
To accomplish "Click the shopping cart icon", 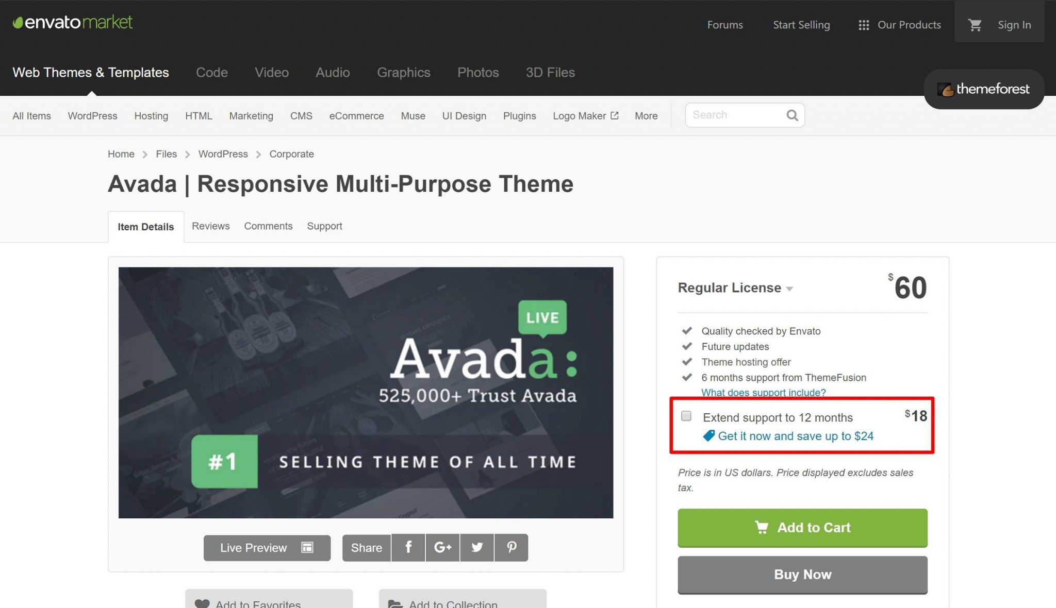I will [x=974, y=24].
